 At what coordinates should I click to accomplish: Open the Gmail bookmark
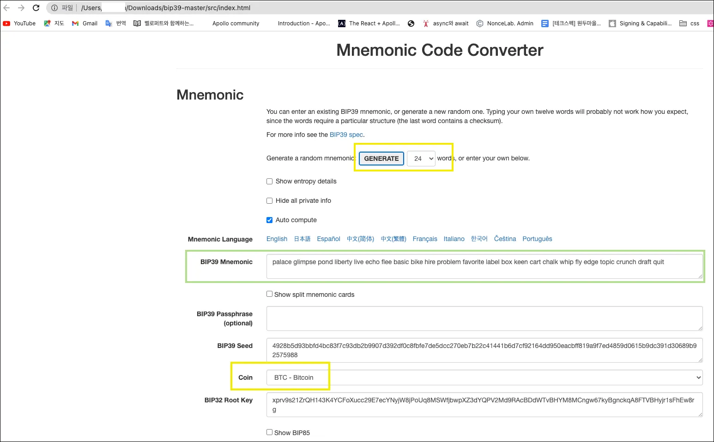pos(85,24)
